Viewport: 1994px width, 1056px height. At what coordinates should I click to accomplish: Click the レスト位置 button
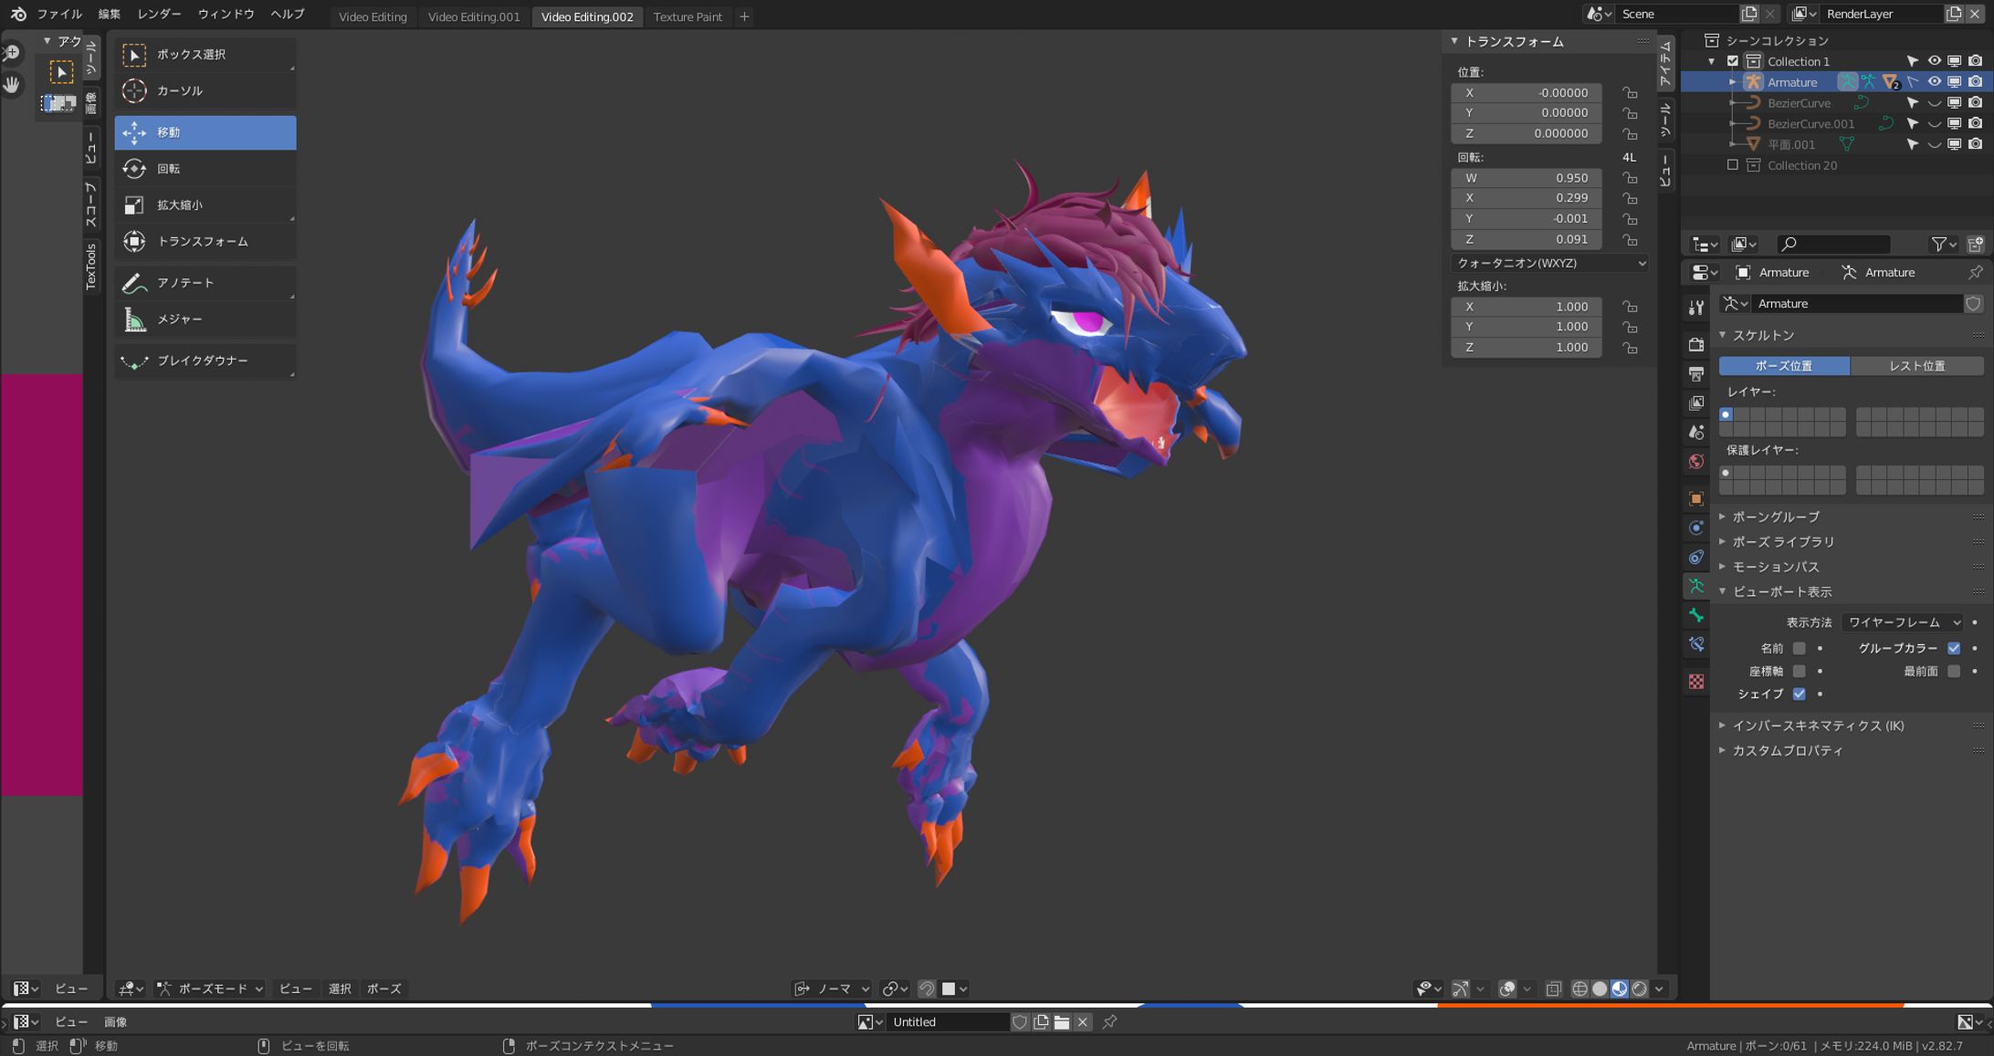click(1917, 365)
